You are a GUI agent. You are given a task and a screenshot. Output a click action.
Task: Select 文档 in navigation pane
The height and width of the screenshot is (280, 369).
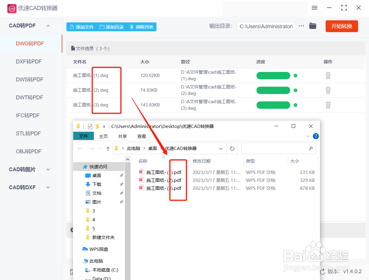point(97,193)
